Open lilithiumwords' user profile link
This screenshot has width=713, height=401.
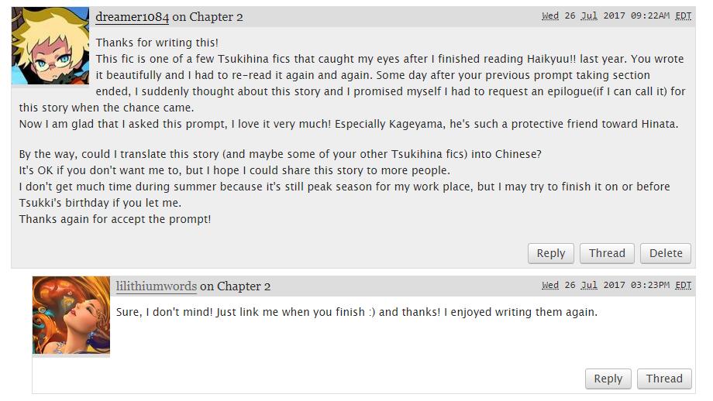pos(156,286)
